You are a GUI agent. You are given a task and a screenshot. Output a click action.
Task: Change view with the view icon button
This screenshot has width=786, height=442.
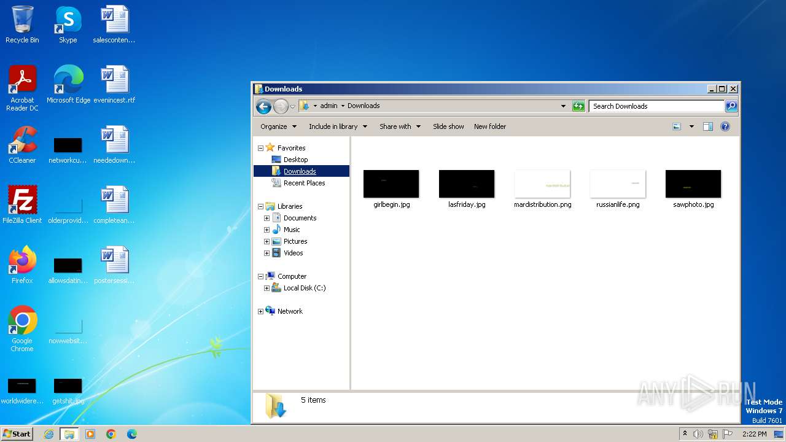click(677, 126)
